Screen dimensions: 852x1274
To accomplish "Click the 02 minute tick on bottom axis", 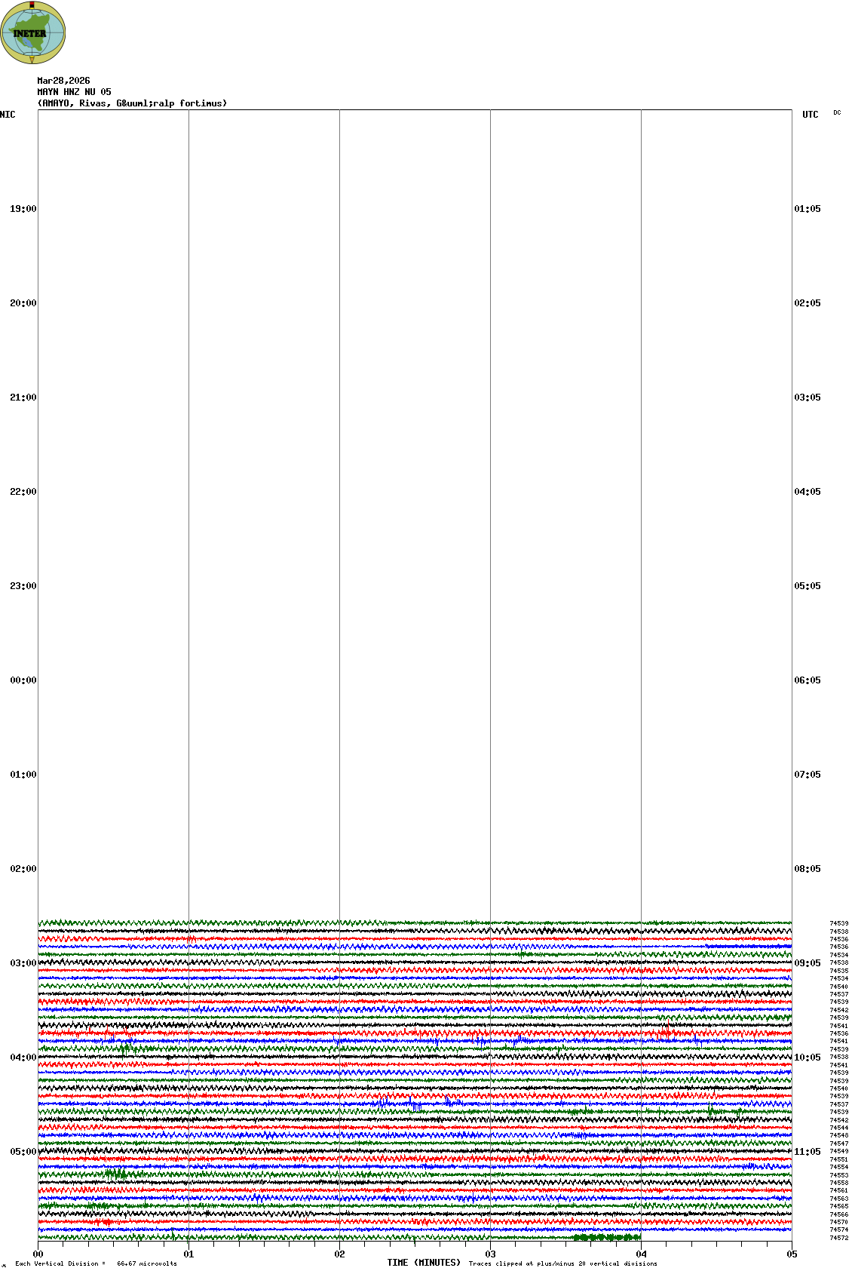I will (x=339, y=1254).
